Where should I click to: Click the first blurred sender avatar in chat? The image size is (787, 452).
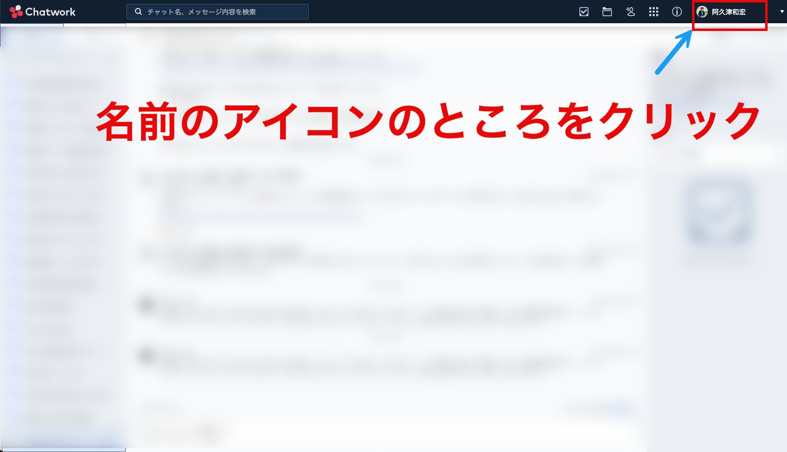pyautogui.click(x=146, y=304)
